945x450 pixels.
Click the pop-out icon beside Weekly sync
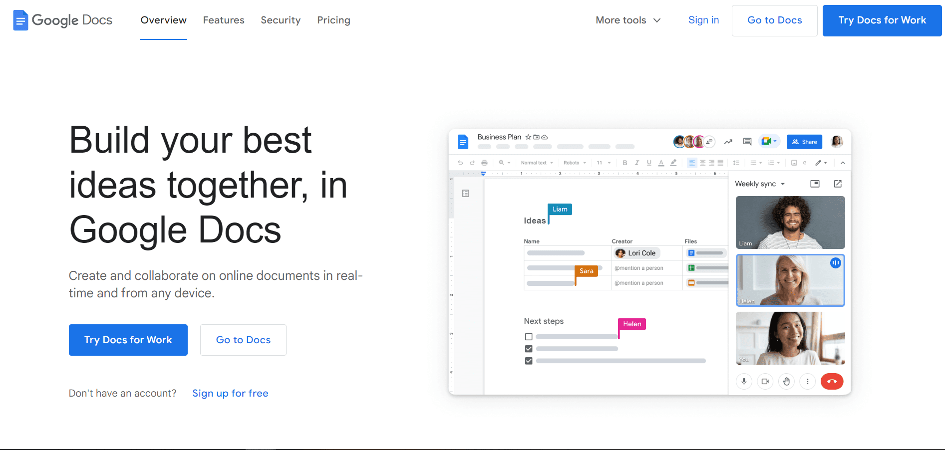(838, 184)
